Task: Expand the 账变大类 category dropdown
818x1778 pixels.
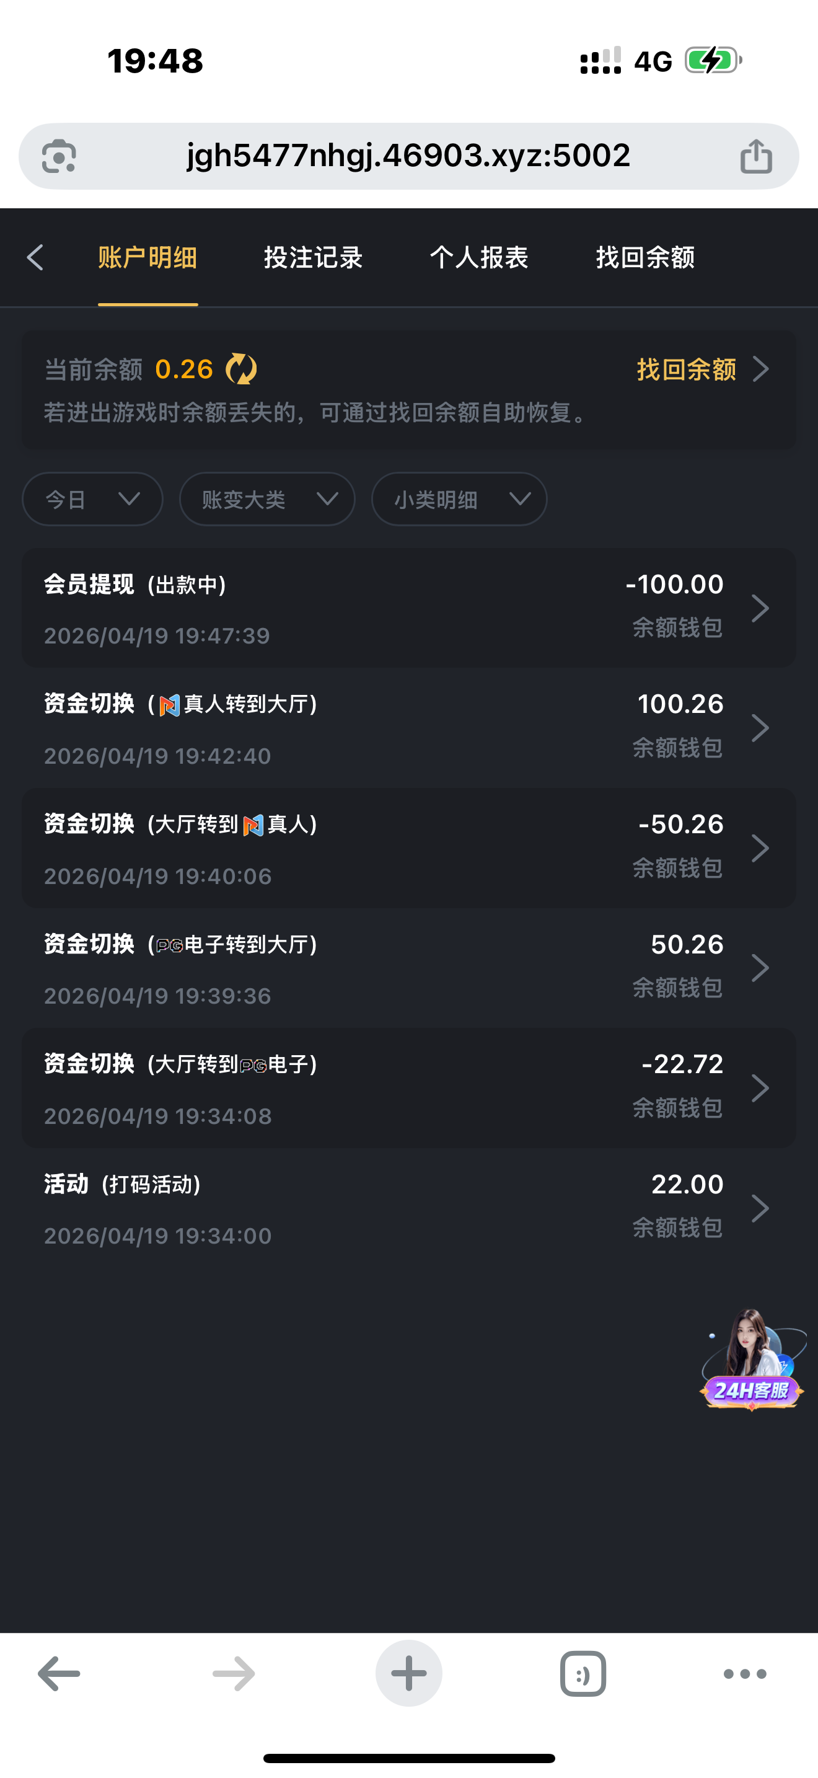Action: point(267,499)
